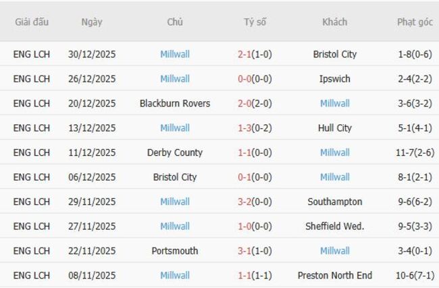The image size is (439, 288).
Task: Select Ipswich in the Khách column
Action: pyautogui.click(x=335, y=79)
